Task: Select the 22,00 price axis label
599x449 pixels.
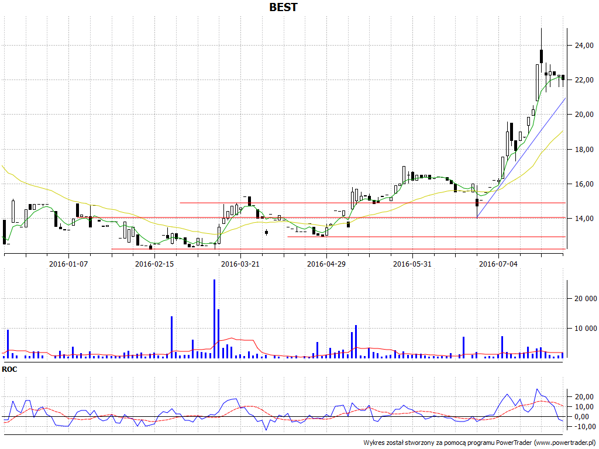Action: (584, 80)
